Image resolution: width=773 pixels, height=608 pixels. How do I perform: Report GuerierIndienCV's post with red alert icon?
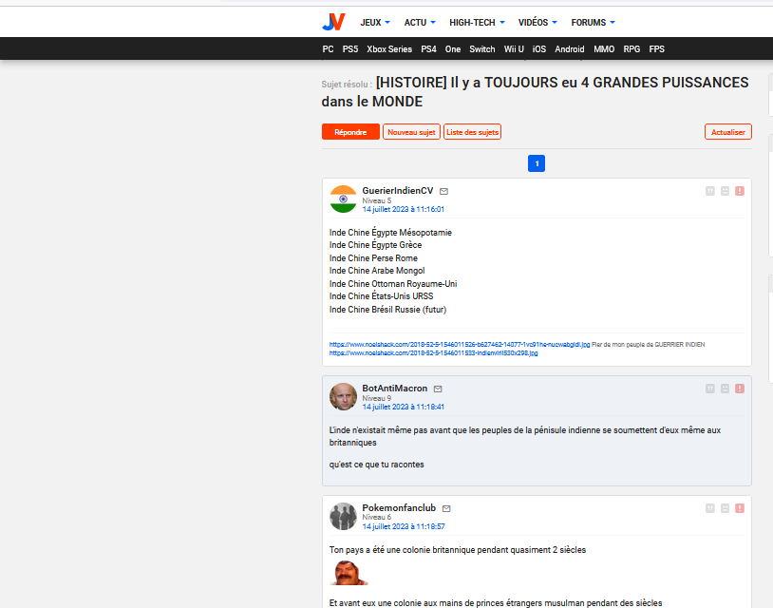(x=739, y=191)
